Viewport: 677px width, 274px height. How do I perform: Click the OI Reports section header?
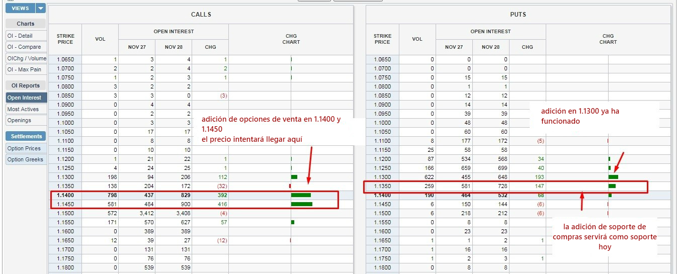tap(26, 85)
